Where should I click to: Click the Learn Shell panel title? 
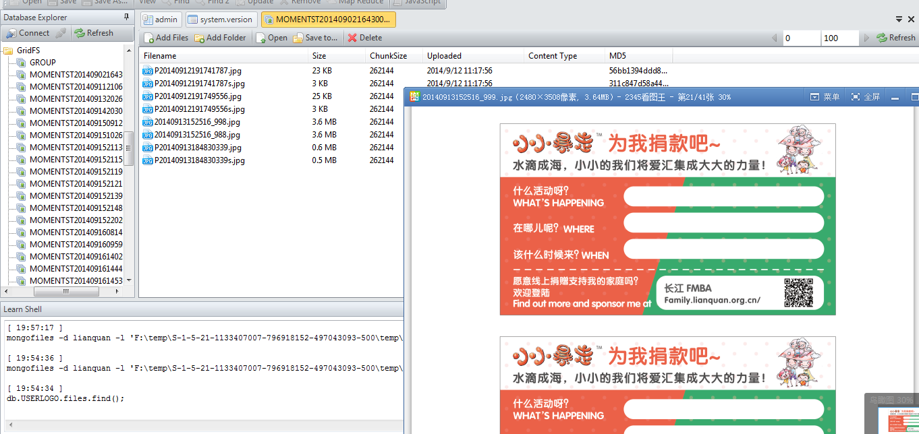22,309
